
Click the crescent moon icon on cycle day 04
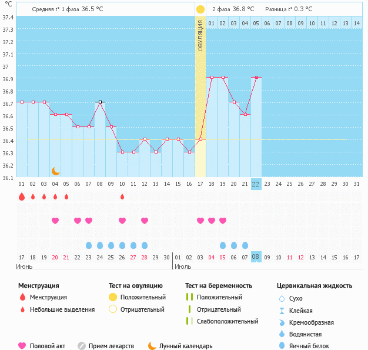55,171
